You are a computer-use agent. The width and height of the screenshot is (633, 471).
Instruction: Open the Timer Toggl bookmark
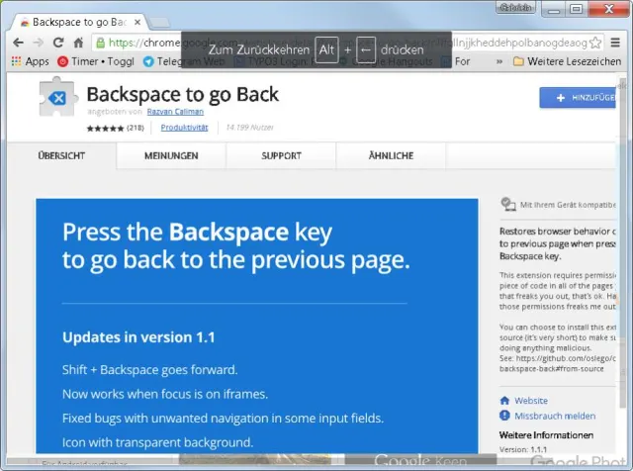(96, 61)
